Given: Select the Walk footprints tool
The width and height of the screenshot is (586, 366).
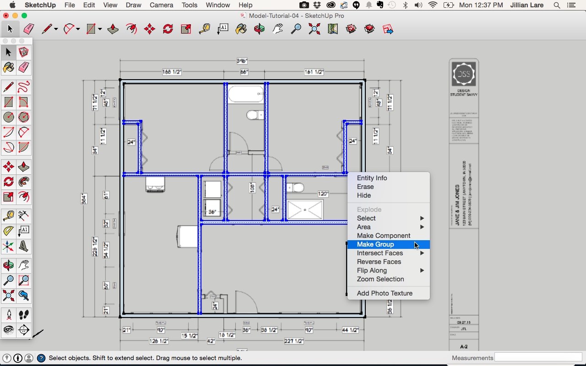Looking at the screenshot, I should pos(24,315).
